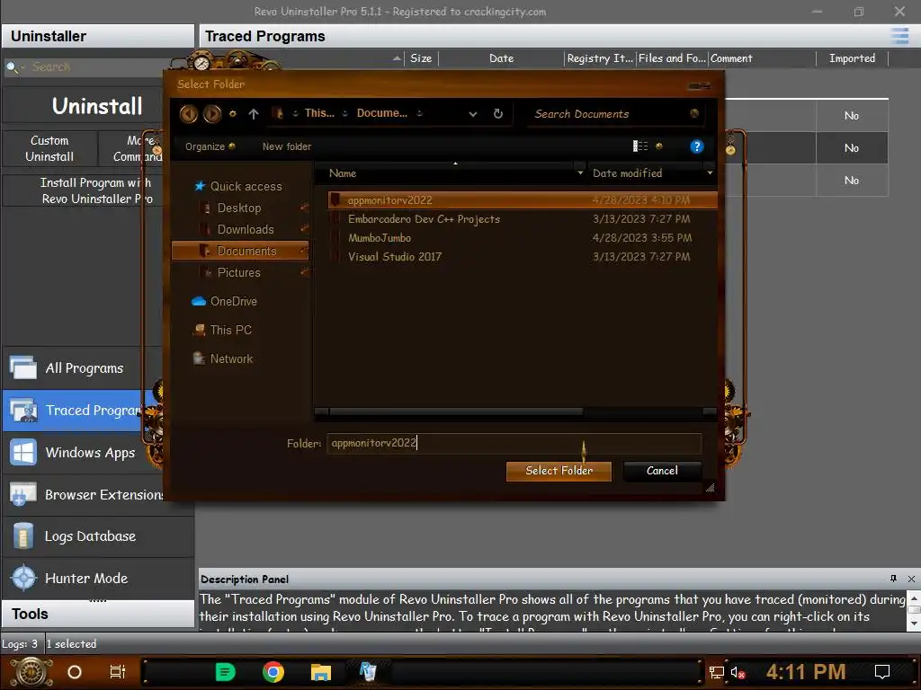Open the notification center icon
Image resolution: width=921 pixels, height=690 pixels.
point(881,672)
